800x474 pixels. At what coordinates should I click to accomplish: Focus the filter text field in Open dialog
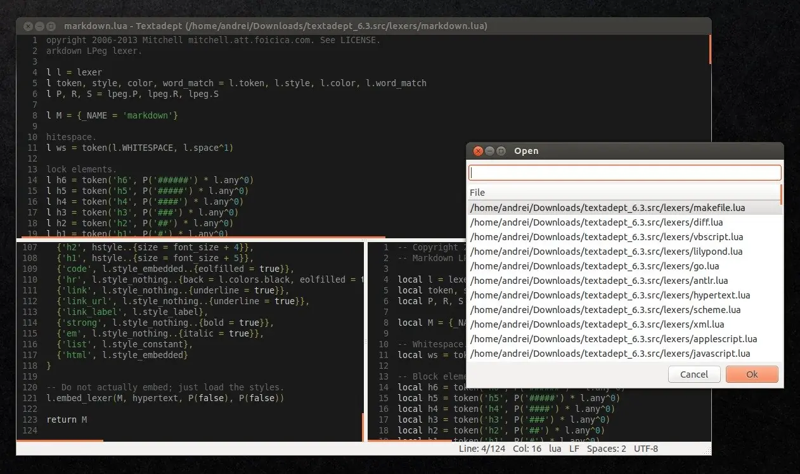coord(624,172)
